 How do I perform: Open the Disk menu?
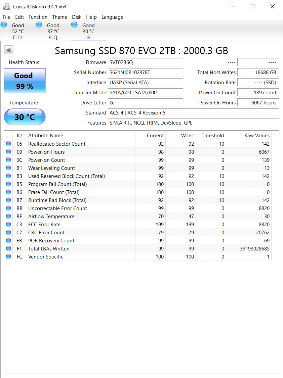coord(77,17)
